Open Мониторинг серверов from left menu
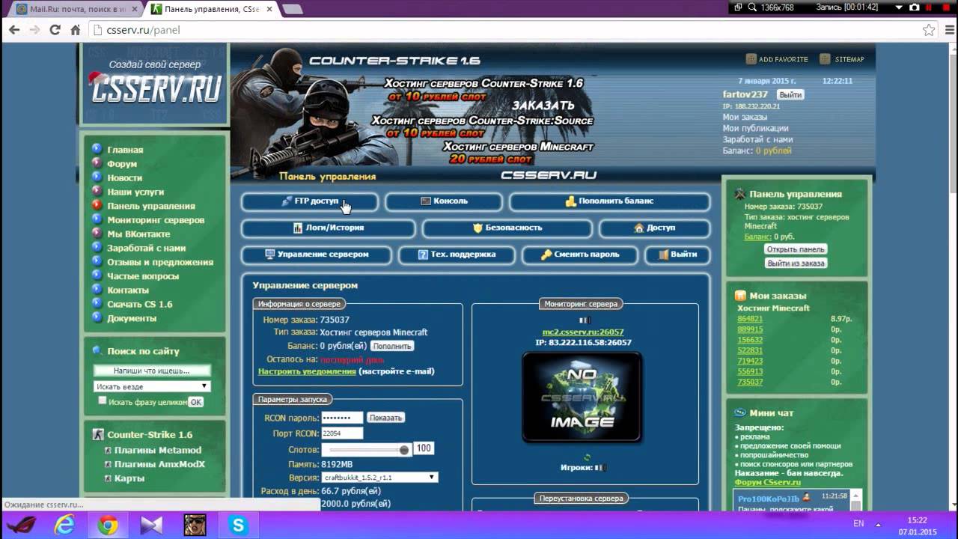Screen dimensions: 958x539 tap(156, 220)
